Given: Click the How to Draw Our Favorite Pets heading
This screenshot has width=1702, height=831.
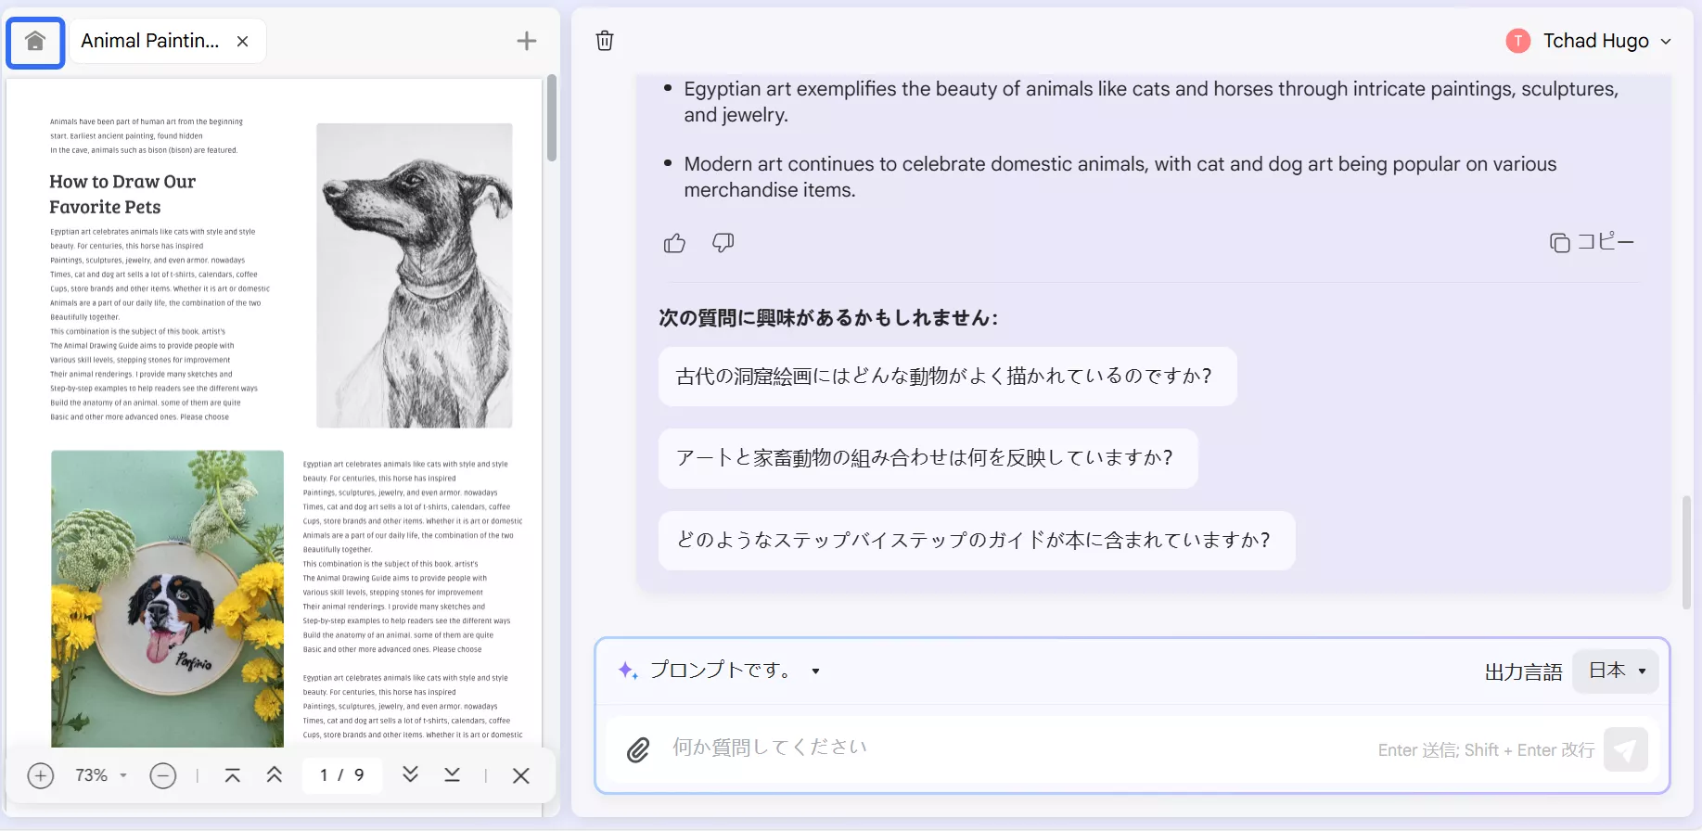Looking at the screenshot, I should point(122,194).
